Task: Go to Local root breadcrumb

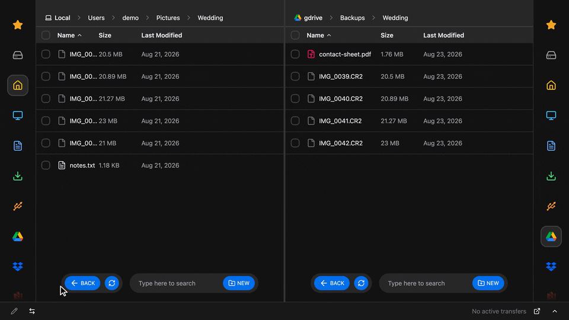Action: point(57,18)
